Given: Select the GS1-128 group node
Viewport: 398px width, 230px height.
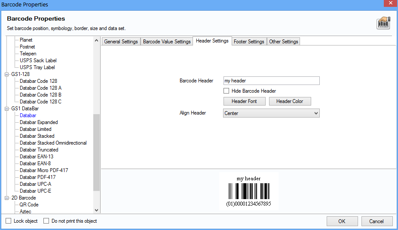Looking at the screenshot, I should click(x=20, y=74).
